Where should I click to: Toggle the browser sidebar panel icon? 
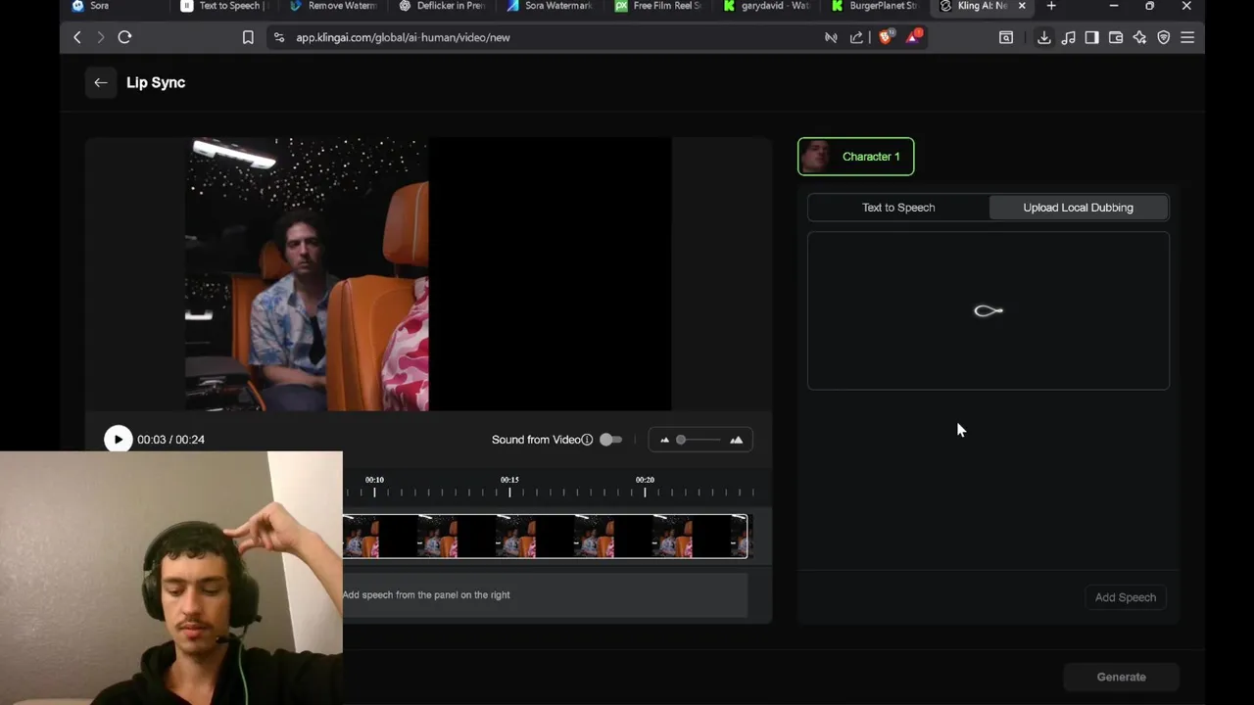1091,37
